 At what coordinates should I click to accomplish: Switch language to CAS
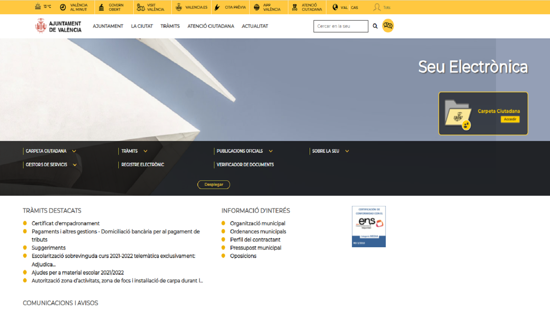pos(354,7)
